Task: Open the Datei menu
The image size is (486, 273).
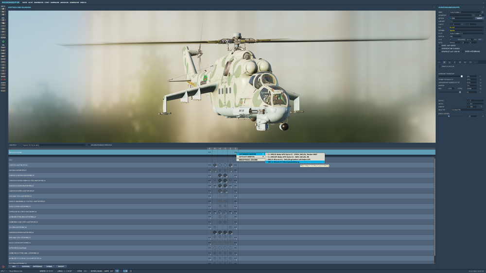Action: (x=24, y=2)
